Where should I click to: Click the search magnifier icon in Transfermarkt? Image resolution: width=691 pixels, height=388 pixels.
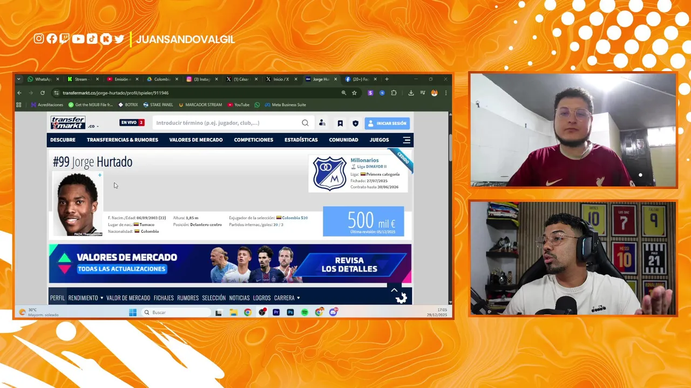pyautogui.click(x=305, y=123)
